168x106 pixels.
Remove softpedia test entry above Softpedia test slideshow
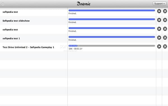pyautogui.click(x=165, y=11)
